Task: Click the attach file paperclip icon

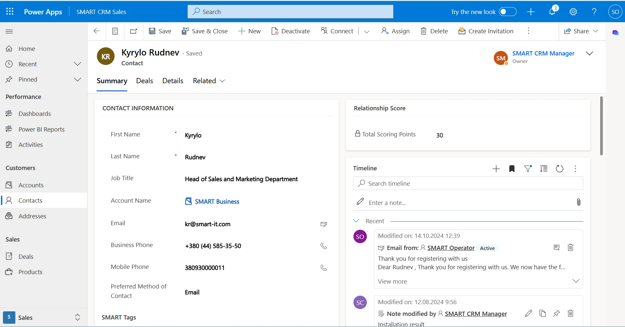Action: pyautogui.click(x=578, y=202)
